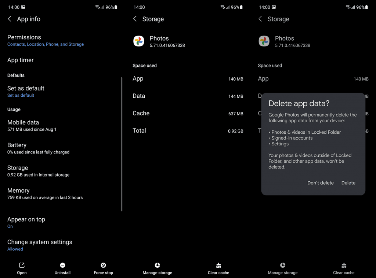Tap the Storage title in middle screen
The image size is (376, 278).
[x=153, y=19]
